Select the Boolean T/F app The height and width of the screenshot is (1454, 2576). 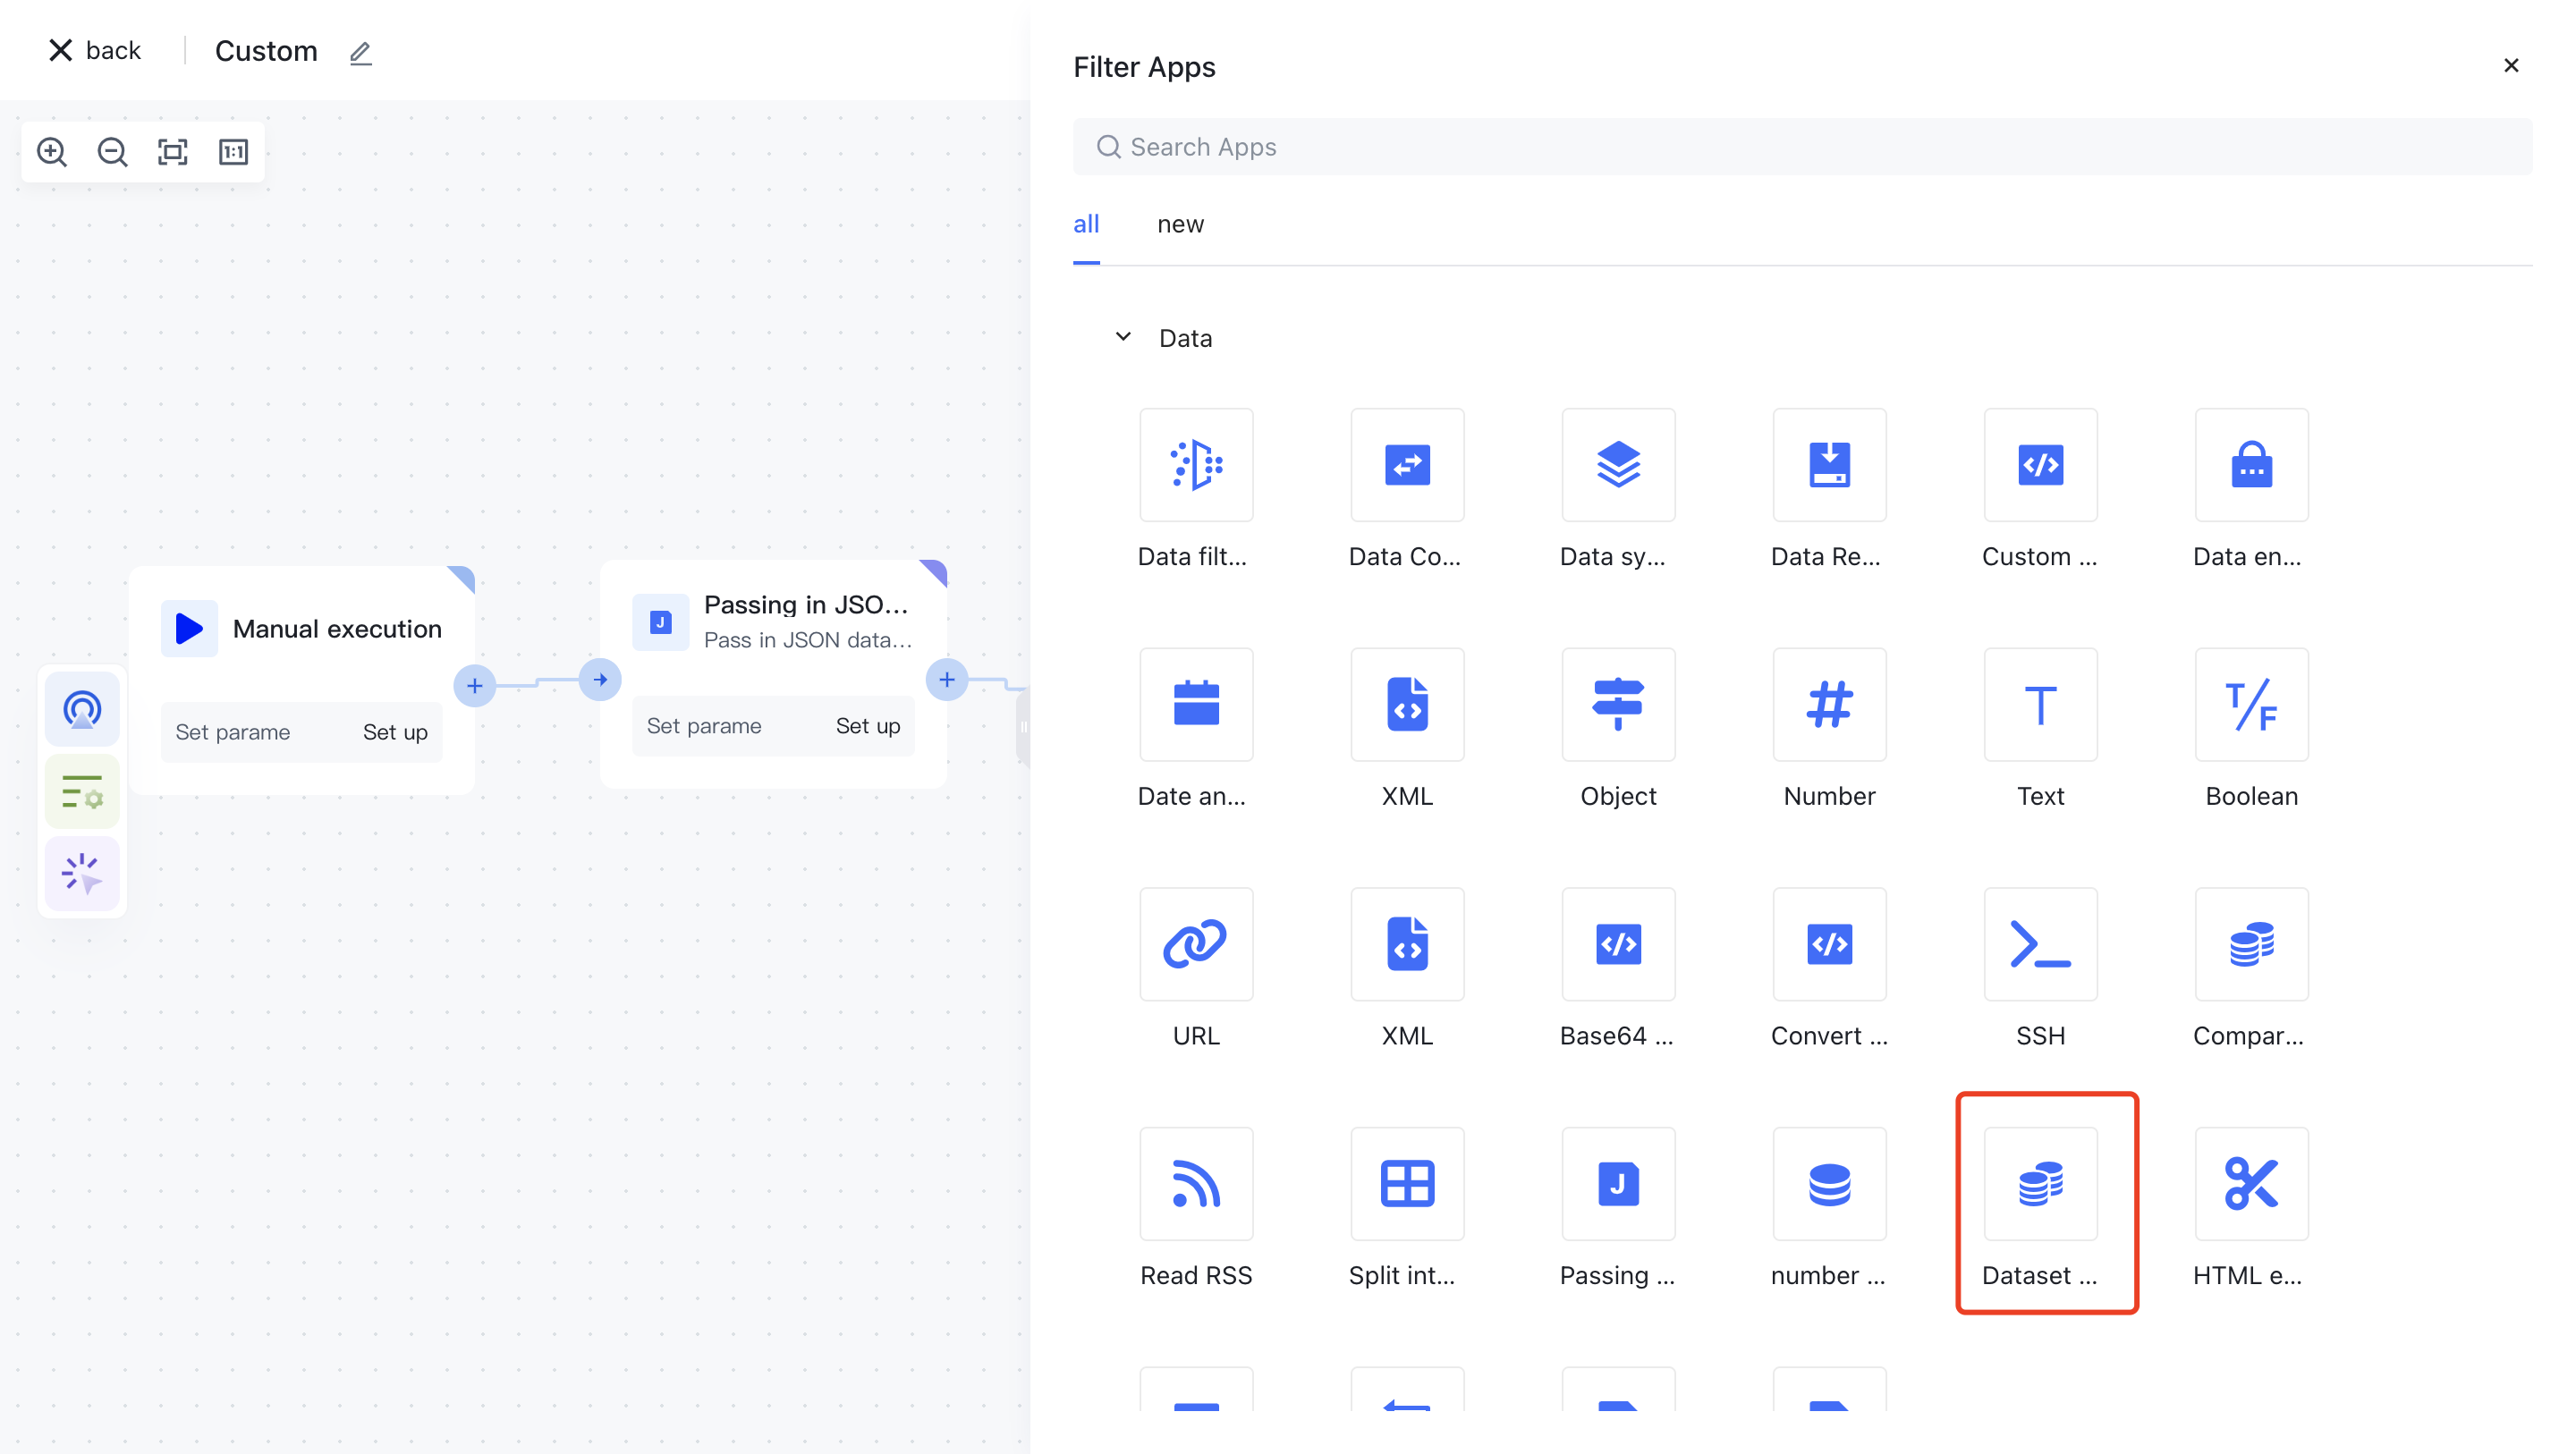(x=2250, y=705)
